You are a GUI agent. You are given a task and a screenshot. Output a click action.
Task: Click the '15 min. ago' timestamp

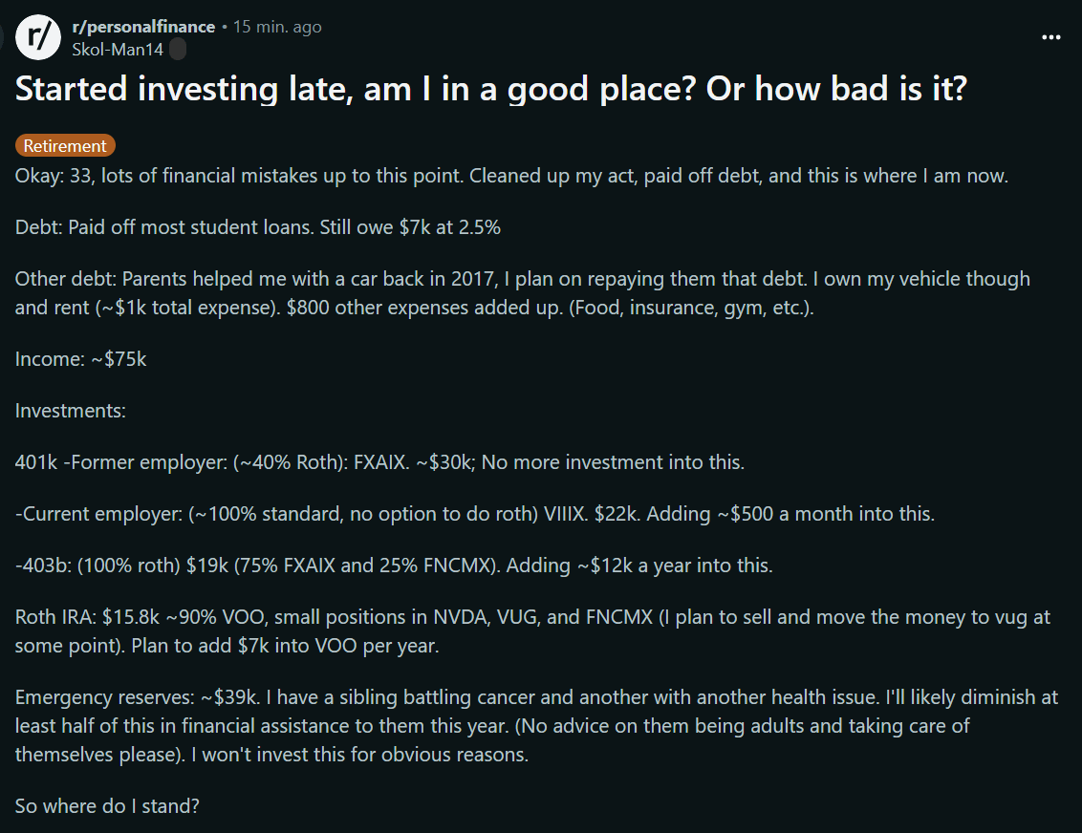tap(277, 27)
